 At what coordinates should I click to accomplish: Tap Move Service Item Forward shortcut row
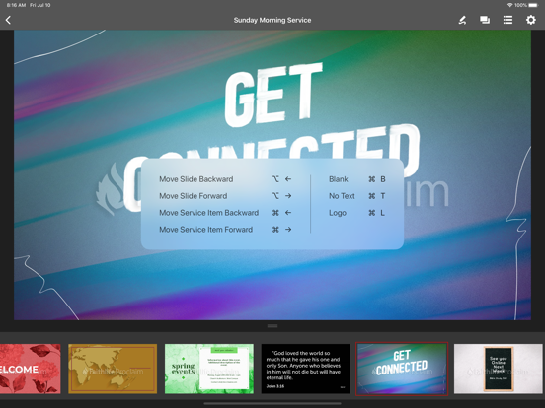(225, 230)
